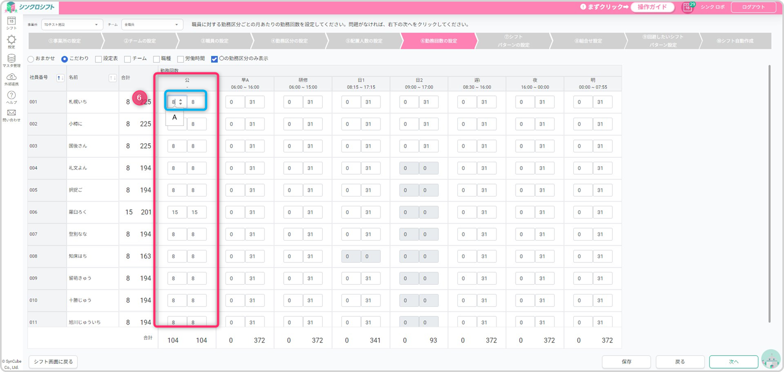Tick the 労働時間 checkbox
This screenshot has width=784, height=372.
coord(181,59)
